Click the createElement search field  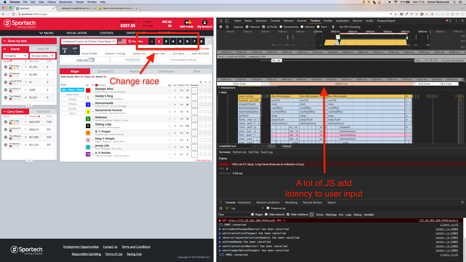243,146
